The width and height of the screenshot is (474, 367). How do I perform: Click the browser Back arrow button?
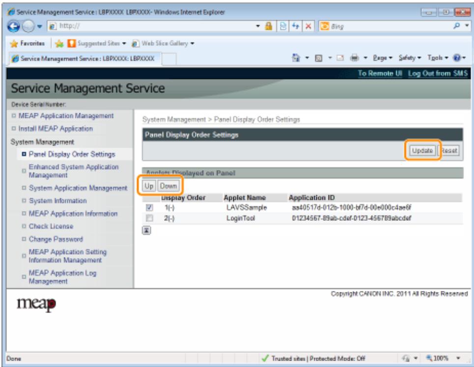click(14, 26)
